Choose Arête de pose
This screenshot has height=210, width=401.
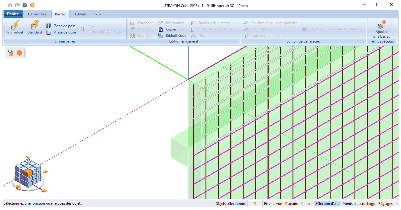[x=61, y=32]
